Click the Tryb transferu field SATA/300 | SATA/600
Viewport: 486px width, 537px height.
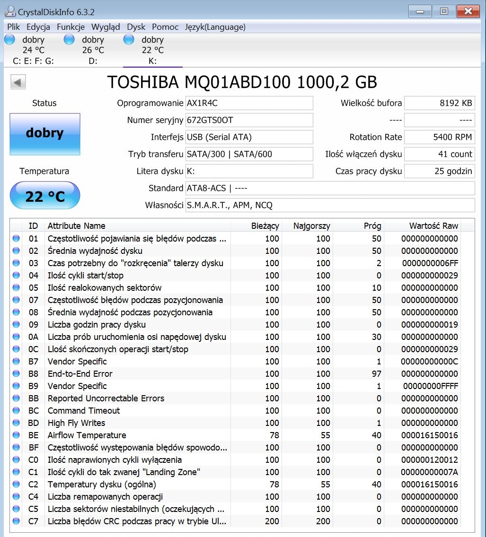coord(249,154)
